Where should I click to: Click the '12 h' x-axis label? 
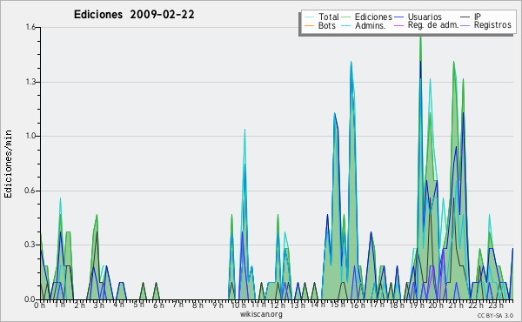point(278,305)
